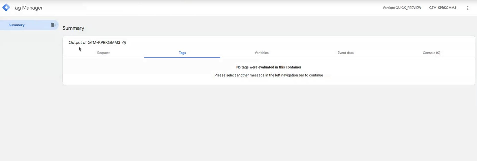The width and height of the screenshot is (477, 161).
Task: Click the Tag Manager diamond logo
Action: pyautogui.click(x=6, y=8)
